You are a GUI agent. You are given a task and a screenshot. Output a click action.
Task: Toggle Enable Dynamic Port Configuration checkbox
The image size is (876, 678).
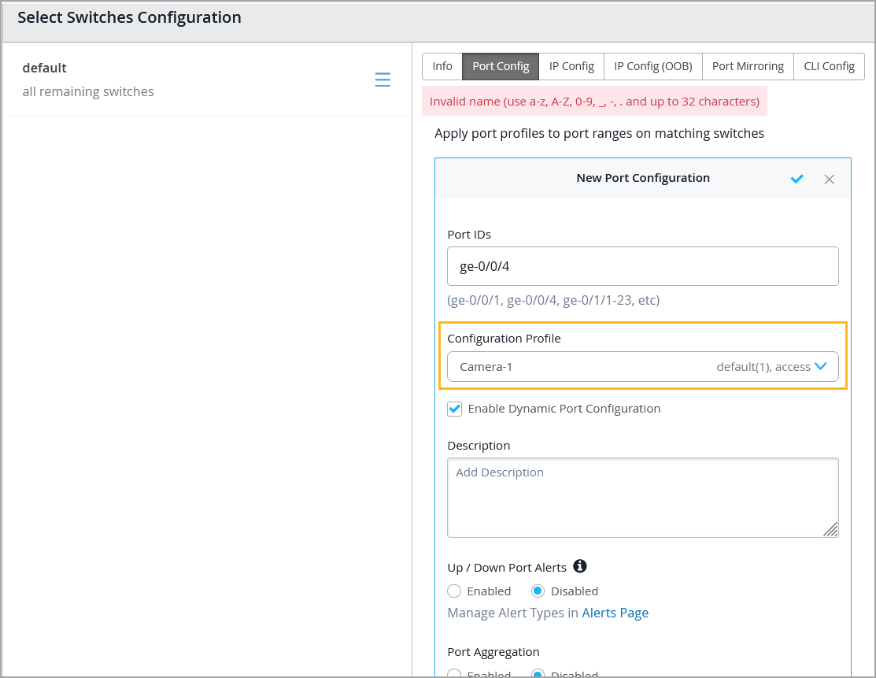click(455, 409)
